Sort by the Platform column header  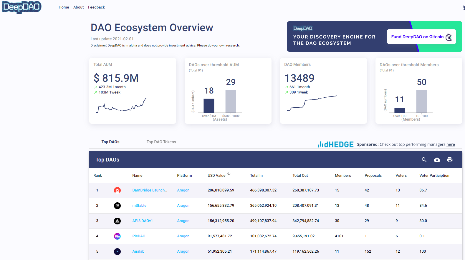184,176
